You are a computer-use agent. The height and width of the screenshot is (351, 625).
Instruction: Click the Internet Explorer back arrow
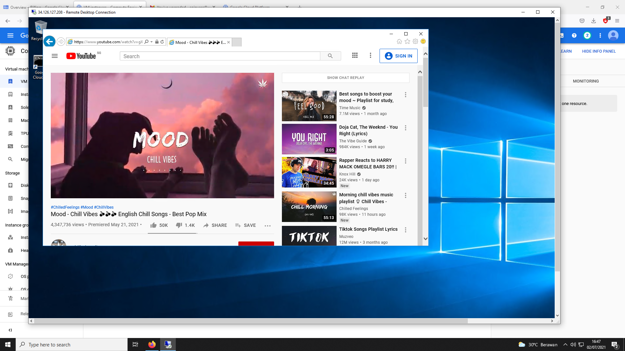[49, 42]
